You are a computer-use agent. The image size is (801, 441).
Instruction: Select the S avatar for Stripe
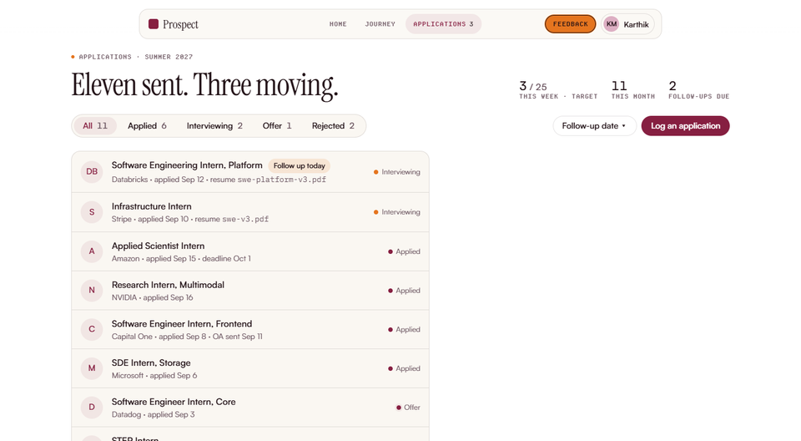point(92,212)
